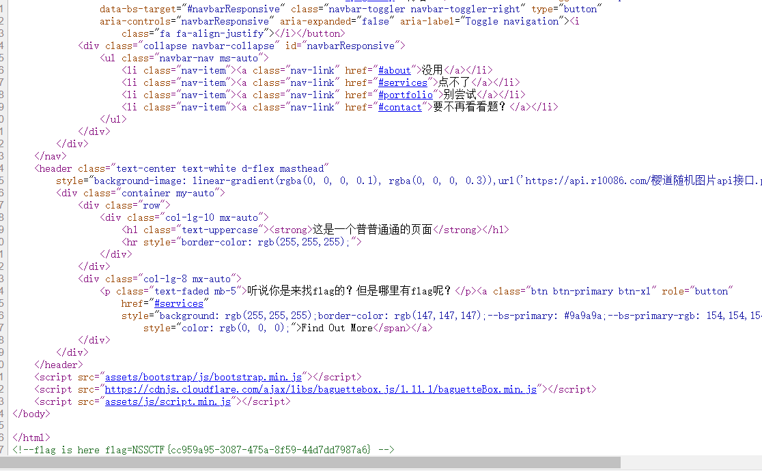The width and height of the screenshot is (762, 471).
Task: Open the #about href link
Action: [x=394, y=70]
